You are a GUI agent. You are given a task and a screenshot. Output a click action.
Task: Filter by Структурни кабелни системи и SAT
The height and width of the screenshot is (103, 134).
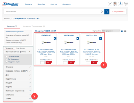click(17, 36)
